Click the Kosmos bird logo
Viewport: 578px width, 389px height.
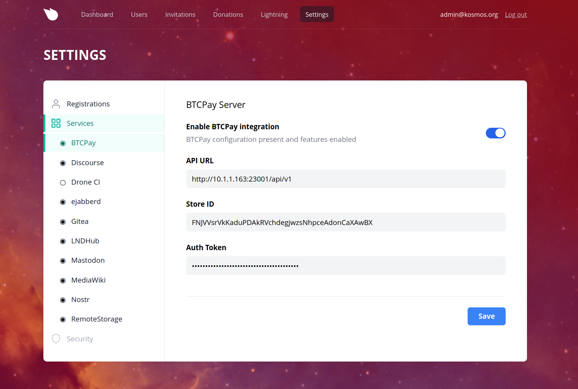click(x=51, y=14)
